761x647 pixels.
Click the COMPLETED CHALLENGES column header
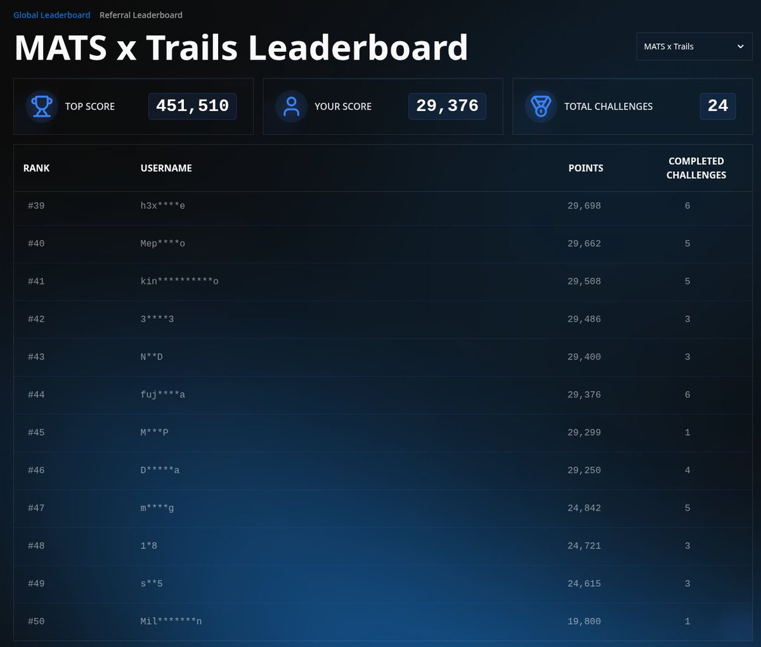(696, 168)
